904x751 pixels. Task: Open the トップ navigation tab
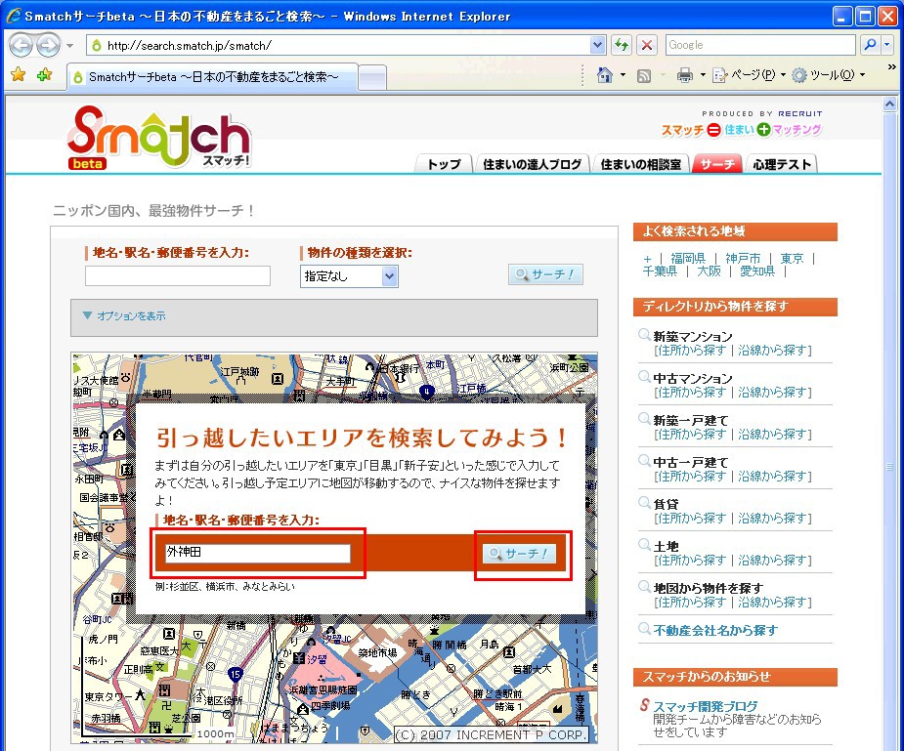(444, 164)
